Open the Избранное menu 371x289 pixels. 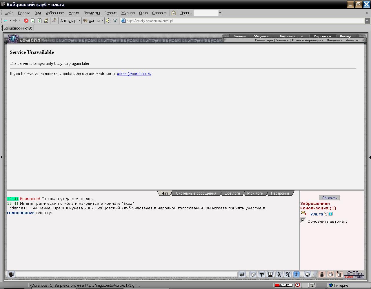55,13
